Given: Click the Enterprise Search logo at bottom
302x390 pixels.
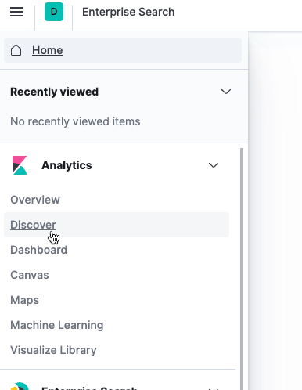Looking at the screenshot, I should [x=20, y=386].
